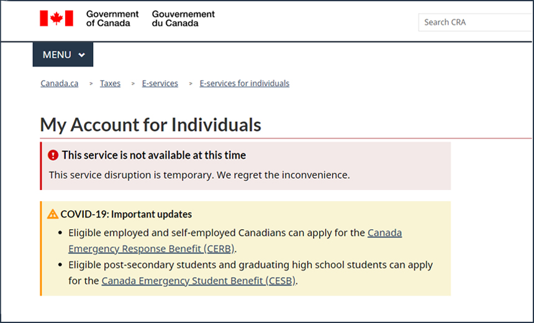This screenshot has height=323, width=534.
Task: Open E-services for individuals breadcrumb
Action: [x=244, y=83]
